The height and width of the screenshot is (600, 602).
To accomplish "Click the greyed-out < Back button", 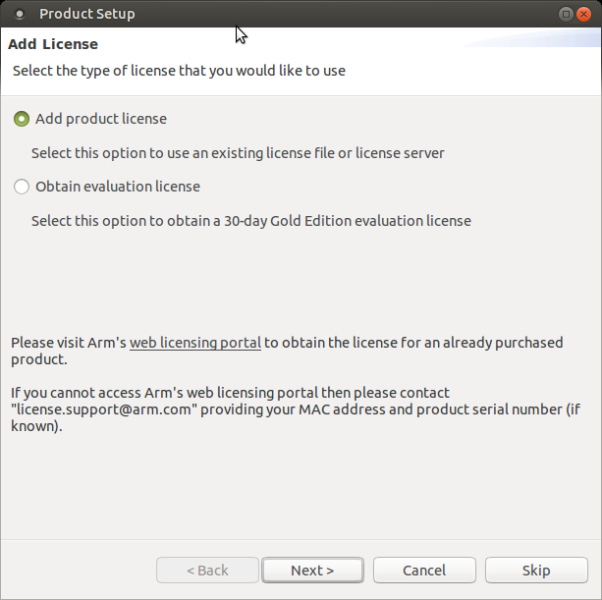I will point(207,571).
